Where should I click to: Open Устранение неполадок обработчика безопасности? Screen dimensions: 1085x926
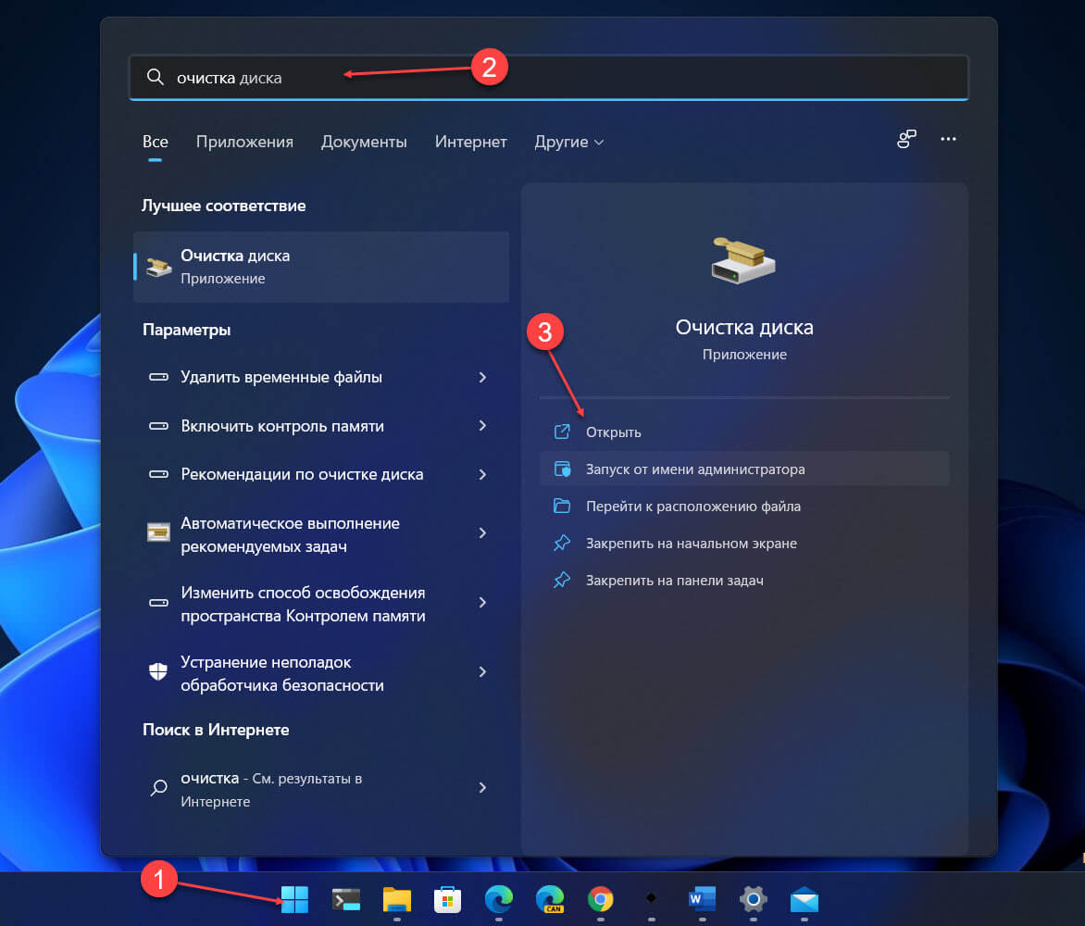tap(321, 672)
